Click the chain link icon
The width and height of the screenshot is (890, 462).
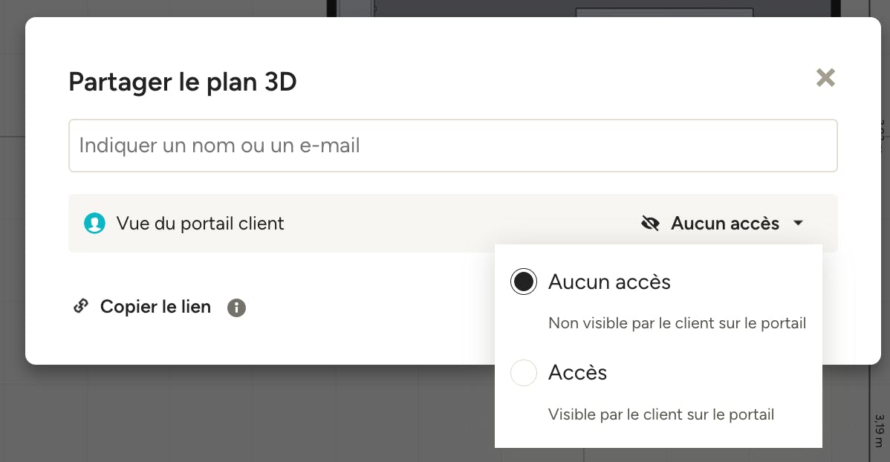tap(81, 306)
